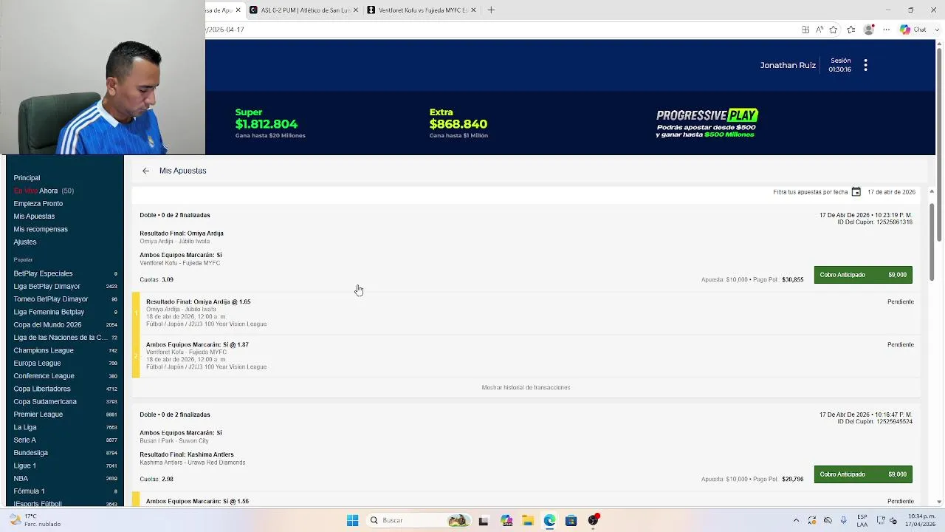Click Extra jackpot $868.840

[x=458, y=123]
